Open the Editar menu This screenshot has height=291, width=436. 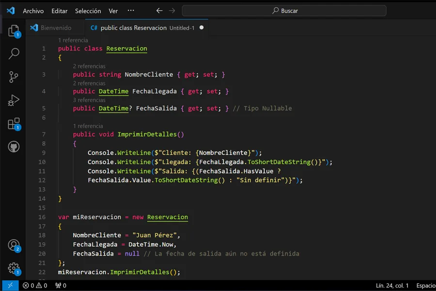point(59,11)
